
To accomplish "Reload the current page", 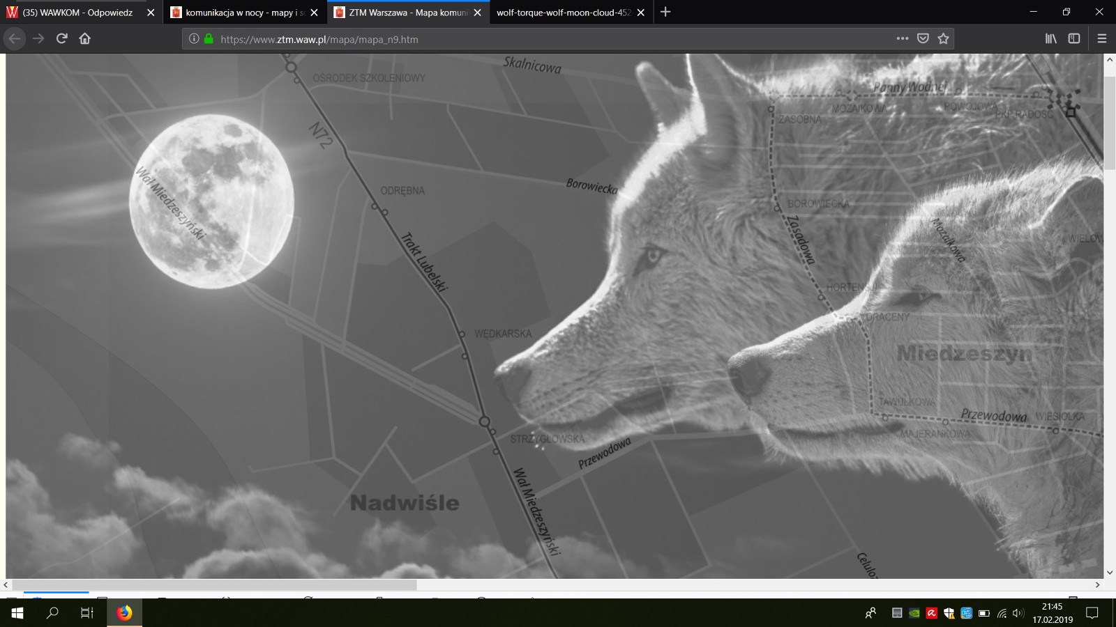I will click(62, 39).
